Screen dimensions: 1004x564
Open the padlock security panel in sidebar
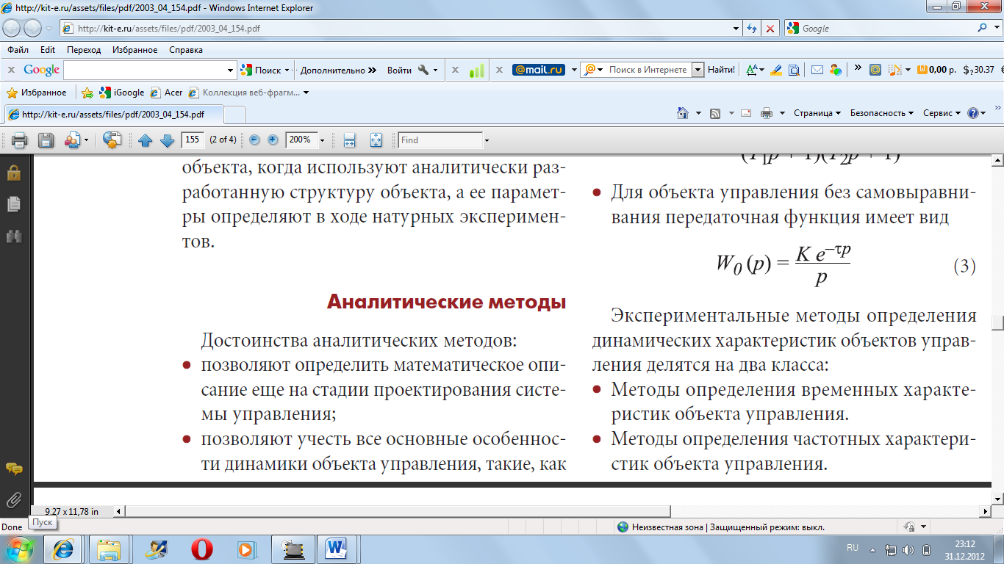pos(14,173)
